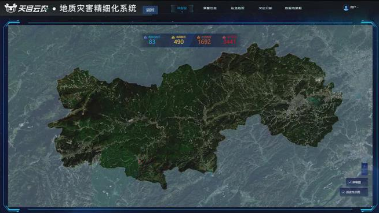
Task: Open the 数据驾驶舱 tab
Action: [293, 8]
